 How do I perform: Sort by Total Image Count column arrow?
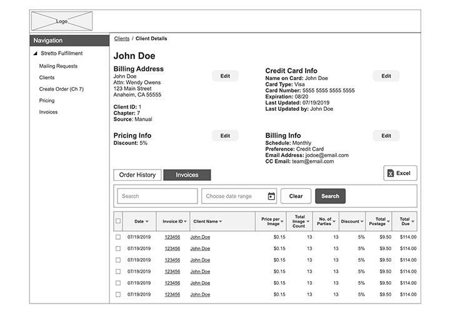pyautogui.click(x=308, y=222)
